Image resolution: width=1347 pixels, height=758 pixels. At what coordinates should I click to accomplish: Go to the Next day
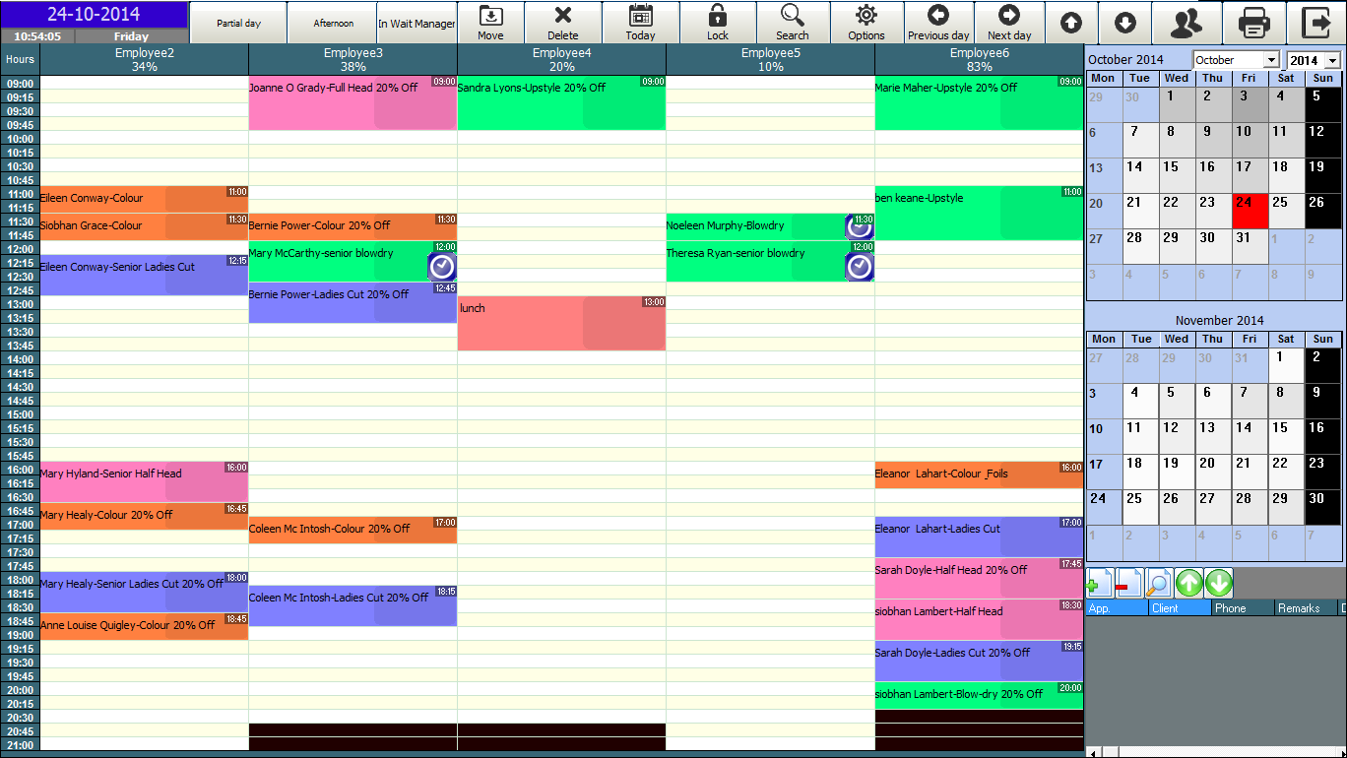point(1008,22)
